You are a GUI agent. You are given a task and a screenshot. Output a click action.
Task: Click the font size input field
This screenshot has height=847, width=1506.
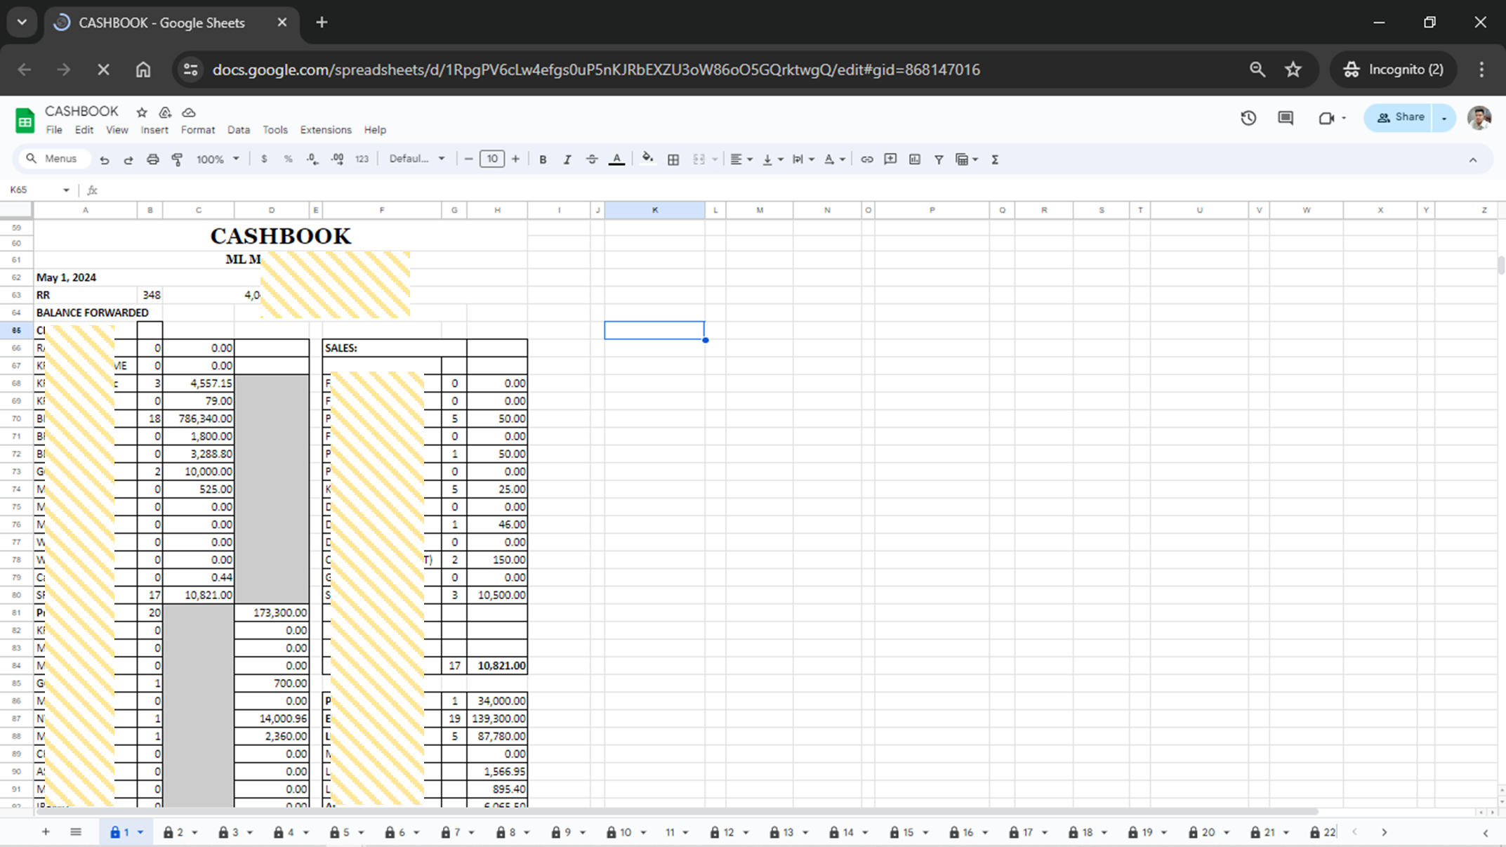[x=491, y=159]
